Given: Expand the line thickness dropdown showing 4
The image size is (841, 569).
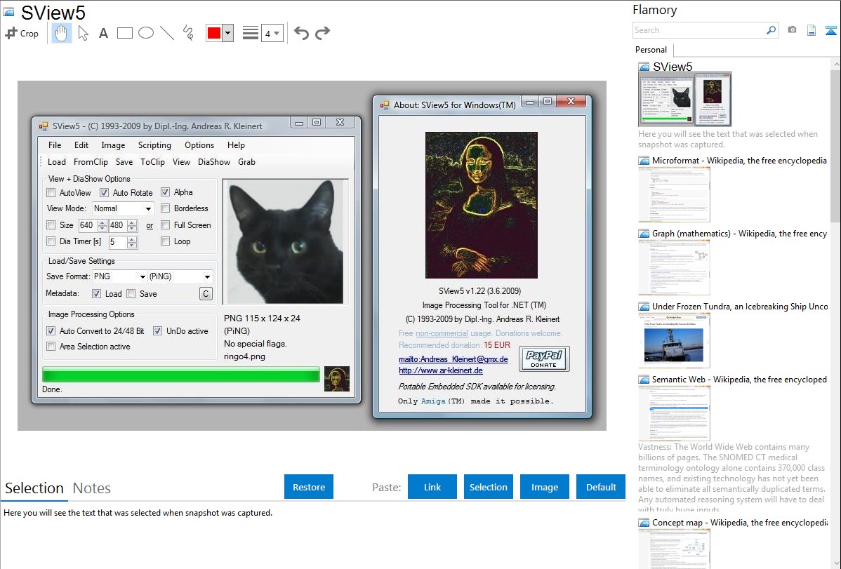Looking at the screenshot, I should (x=272, y=33).
